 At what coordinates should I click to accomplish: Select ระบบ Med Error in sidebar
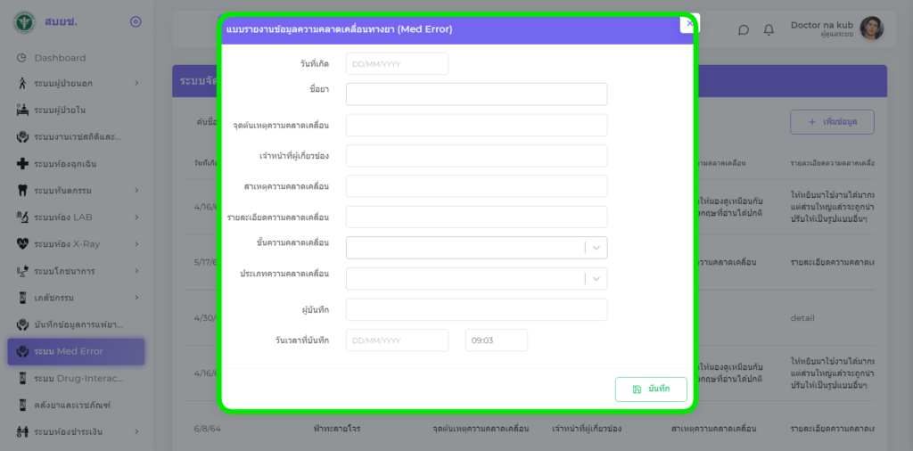point(76,351)
